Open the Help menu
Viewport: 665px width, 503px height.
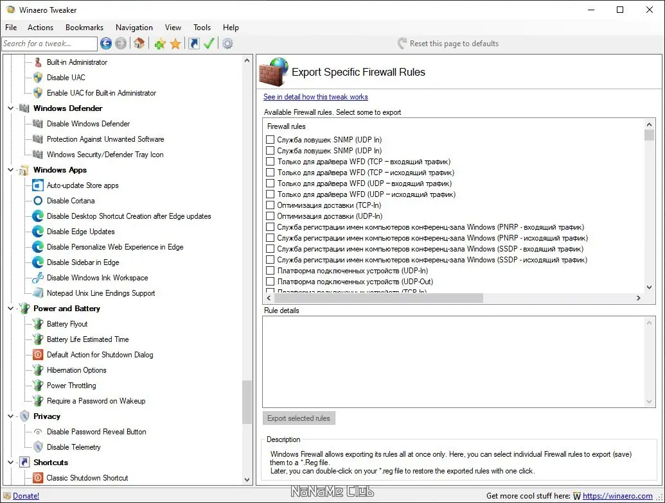[x=231, y=28]
